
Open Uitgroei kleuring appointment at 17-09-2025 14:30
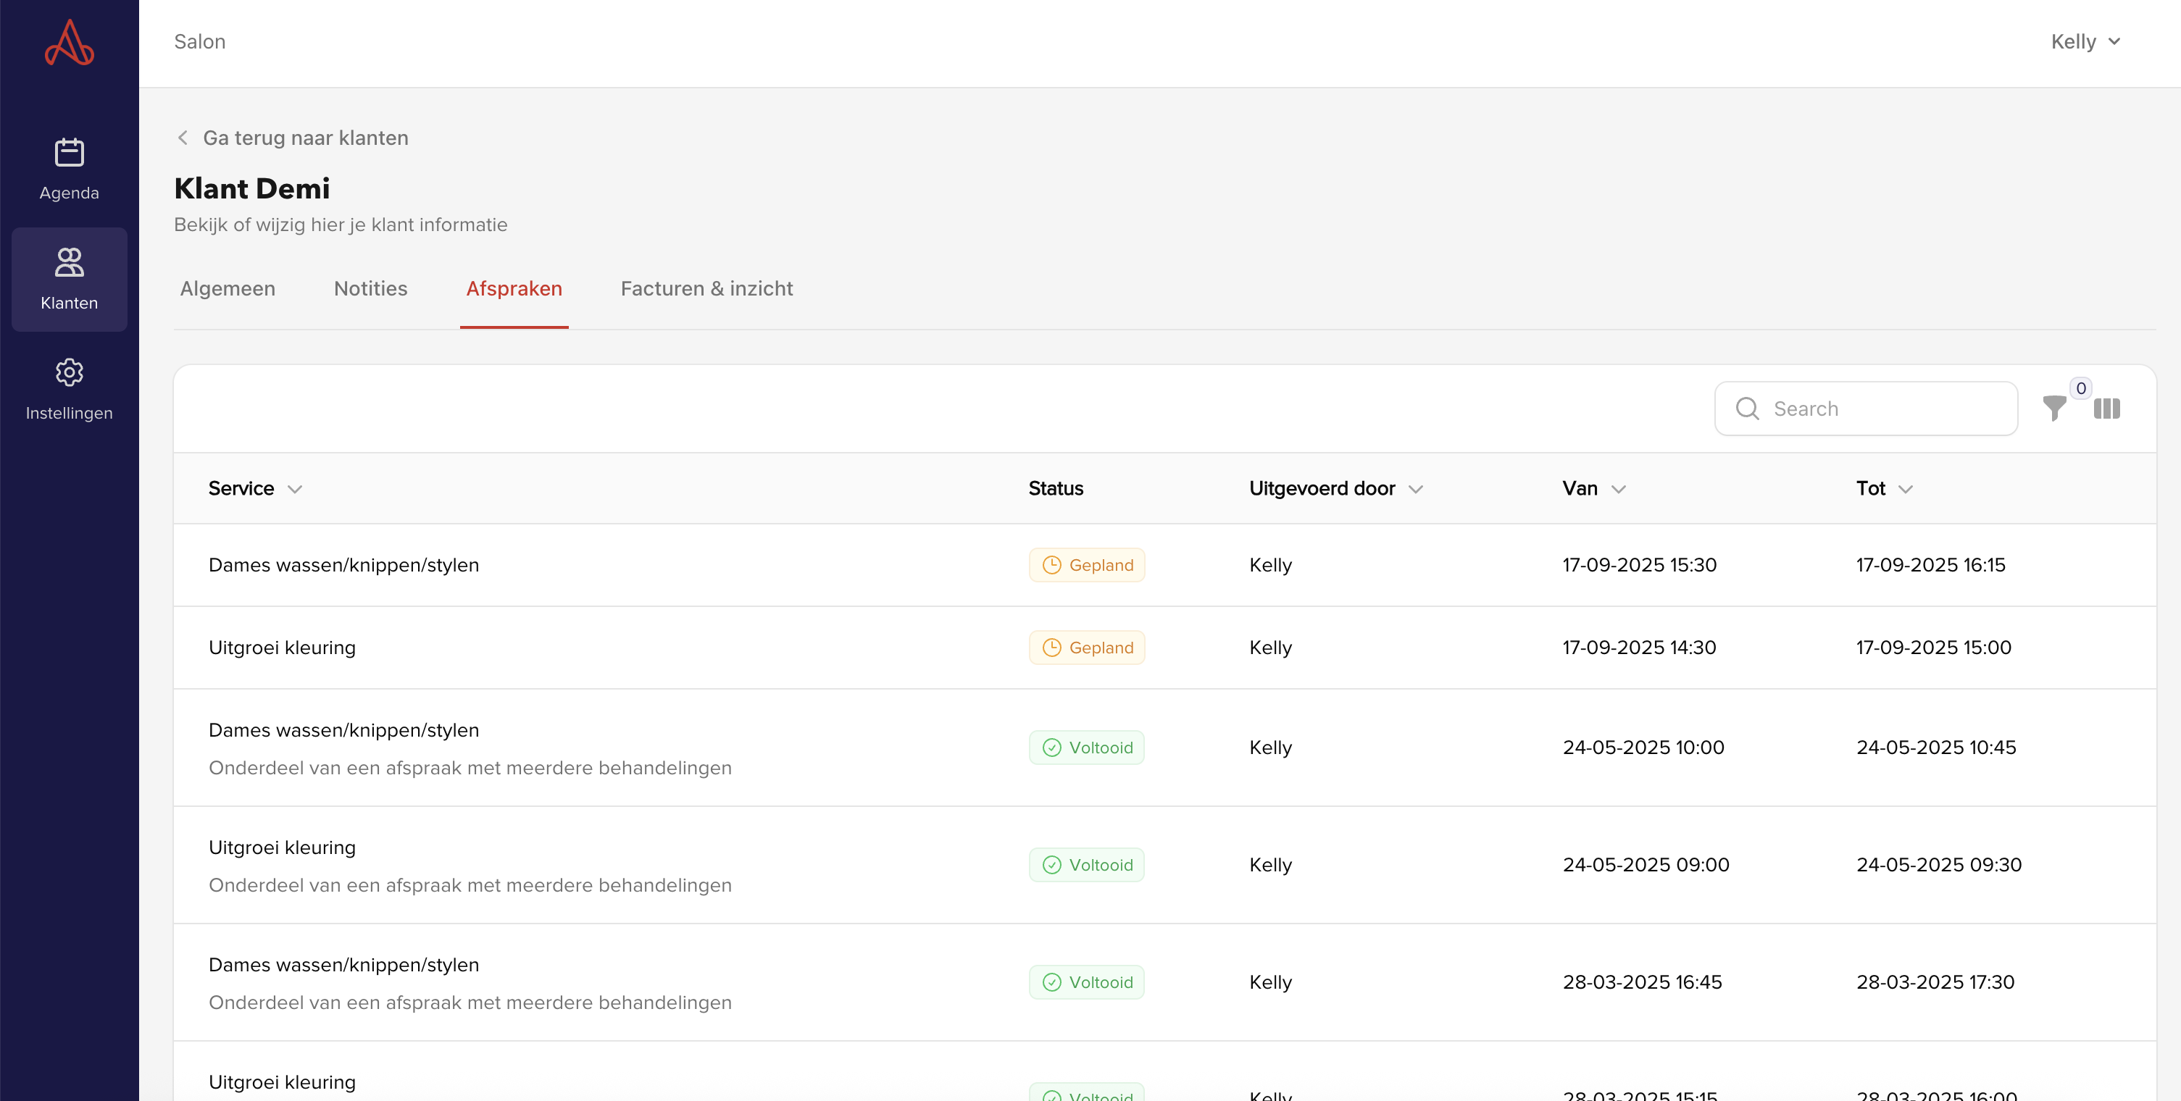(x=1164, y=648)
